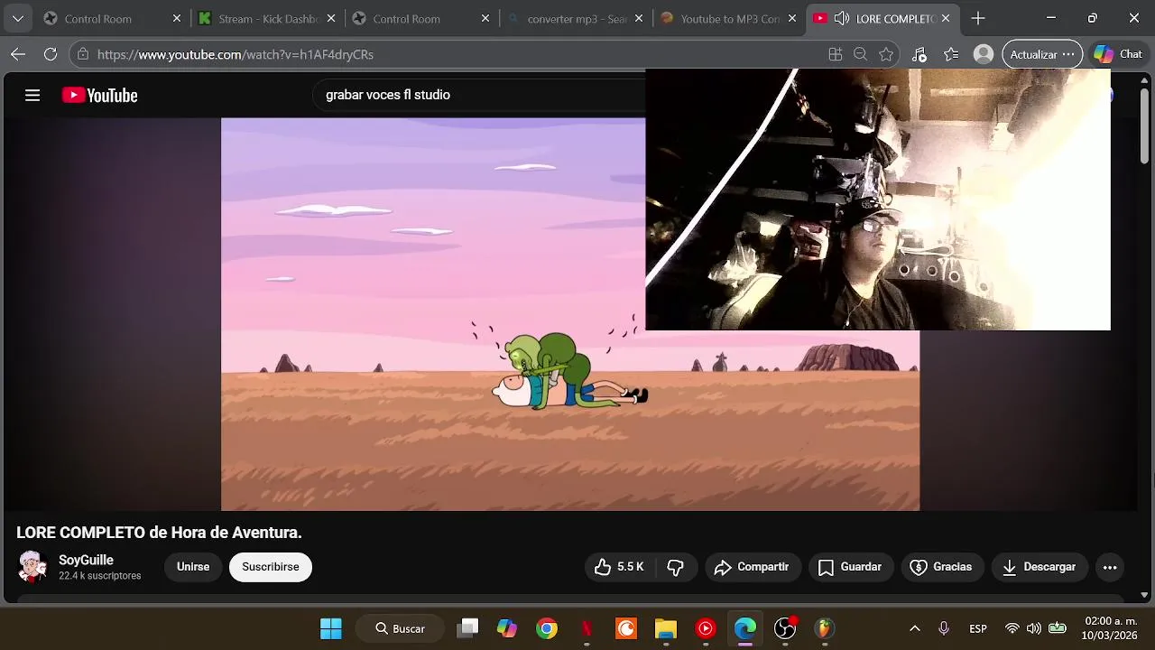Open volume control speaker tray icon

(1034, 628)
